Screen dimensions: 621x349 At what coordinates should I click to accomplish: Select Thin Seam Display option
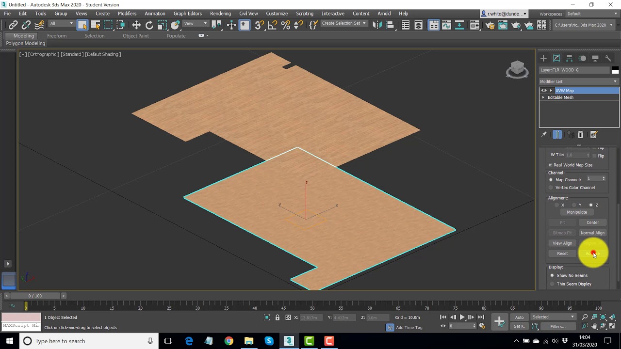point(552,284)
